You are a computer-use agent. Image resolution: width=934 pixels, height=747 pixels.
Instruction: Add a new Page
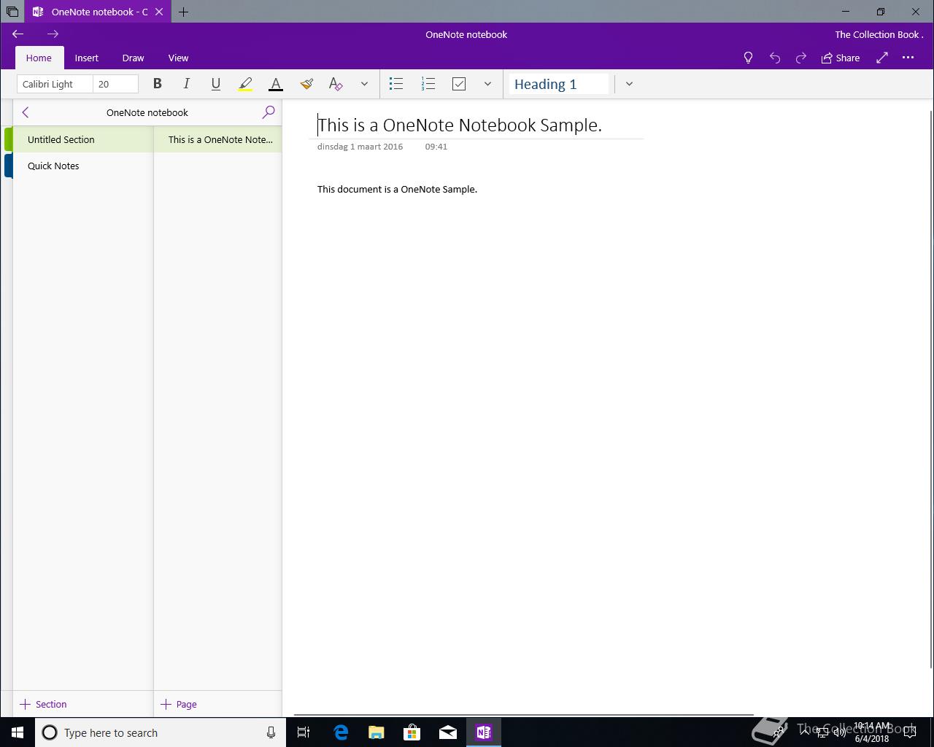tap(179, 704)
